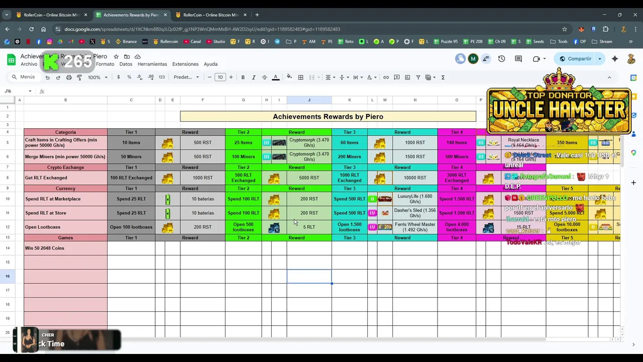Open the Binance bookmark
The width and height of the screenshot is (643, 362).
126,42
